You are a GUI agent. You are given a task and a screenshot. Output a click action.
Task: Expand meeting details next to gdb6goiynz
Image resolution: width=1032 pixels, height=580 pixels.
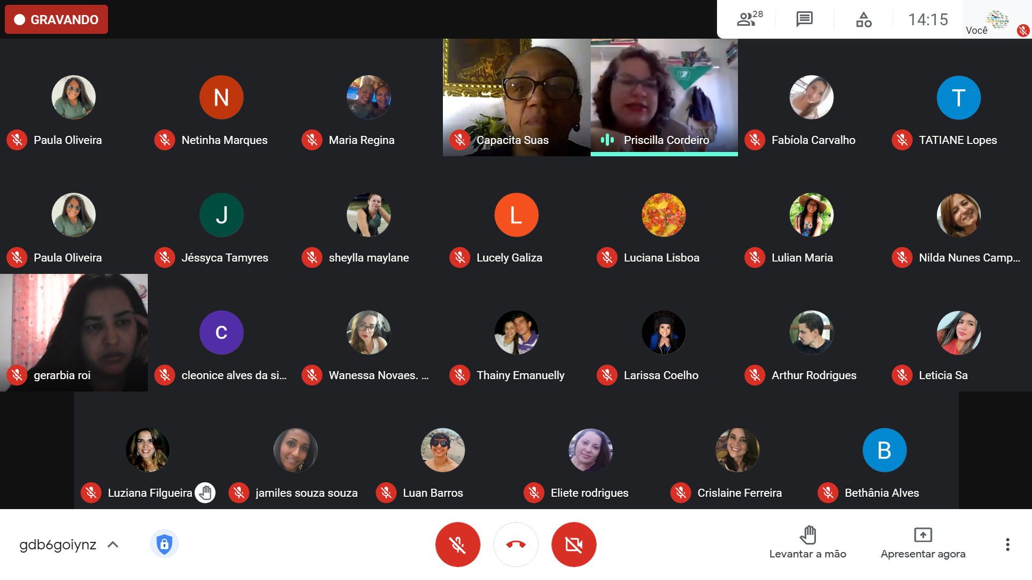click(113, 545)
